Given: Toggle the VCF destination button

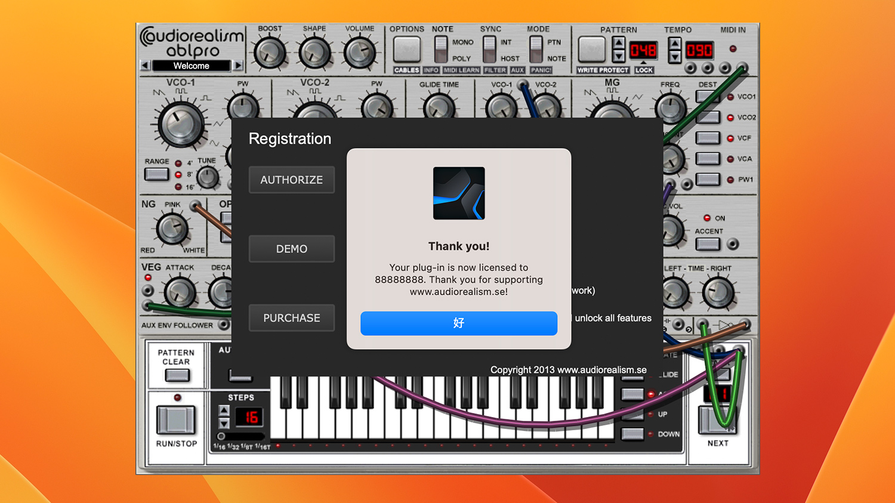Looking at the screenshot, I should click(708, 138).
